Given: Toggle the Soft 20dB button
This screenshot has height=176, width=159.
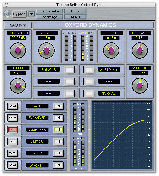Looking at the screenshot, I should click(x=70, y=70).
